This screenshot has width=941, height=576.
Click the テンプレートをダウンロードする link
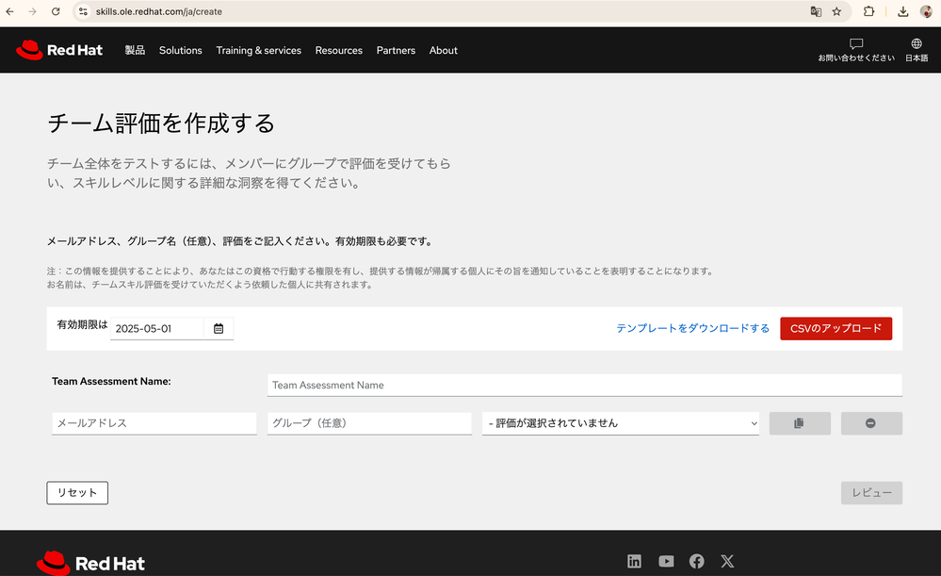point(692,328)
